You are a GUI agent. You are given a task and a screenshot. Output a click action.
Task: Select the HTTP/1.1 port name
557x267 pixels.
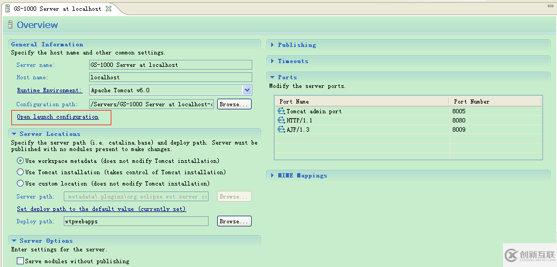[x=299, y=120]
